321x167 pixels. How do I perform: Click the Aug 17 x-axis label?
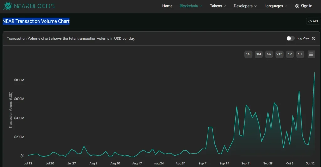[137, 163]
